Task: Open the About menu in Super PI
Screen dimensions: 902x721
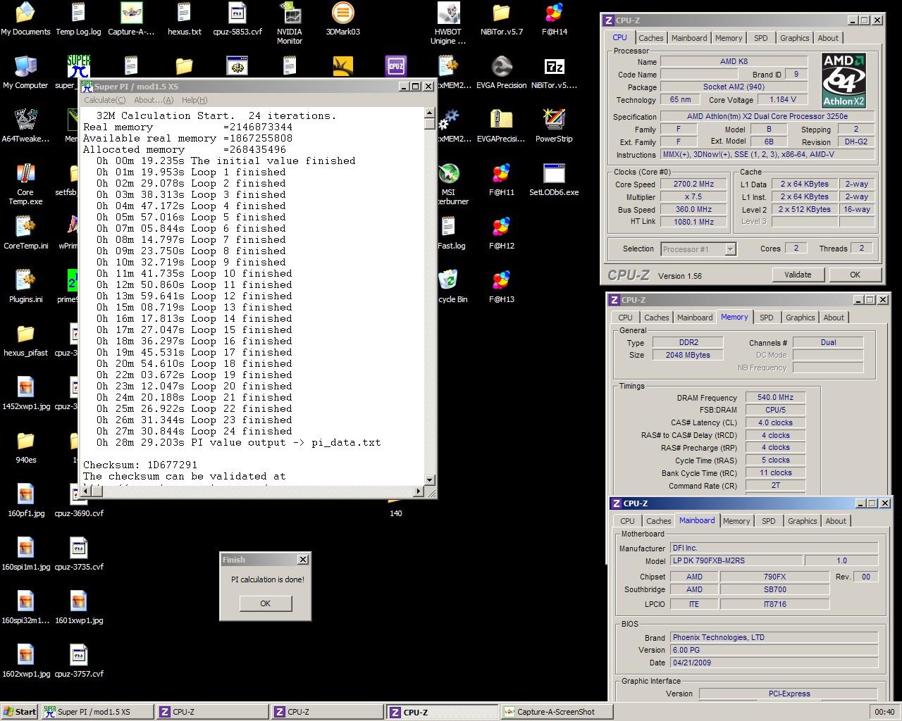Action: pos(153,100)
